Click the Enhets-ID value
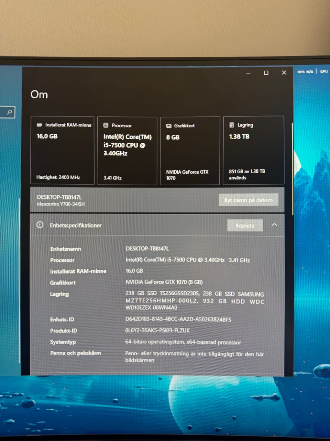330x441 pixels. click(x=178, y=319)
